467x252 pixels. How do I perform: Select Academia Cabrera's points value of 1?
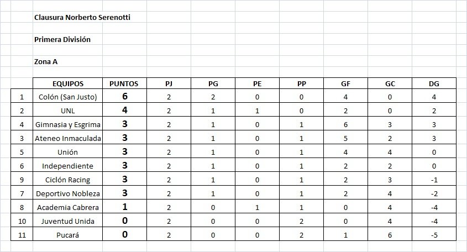click(124, 207)
